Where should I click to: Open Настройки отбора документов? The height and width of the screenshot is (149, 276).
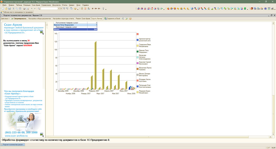click(39, 19)
